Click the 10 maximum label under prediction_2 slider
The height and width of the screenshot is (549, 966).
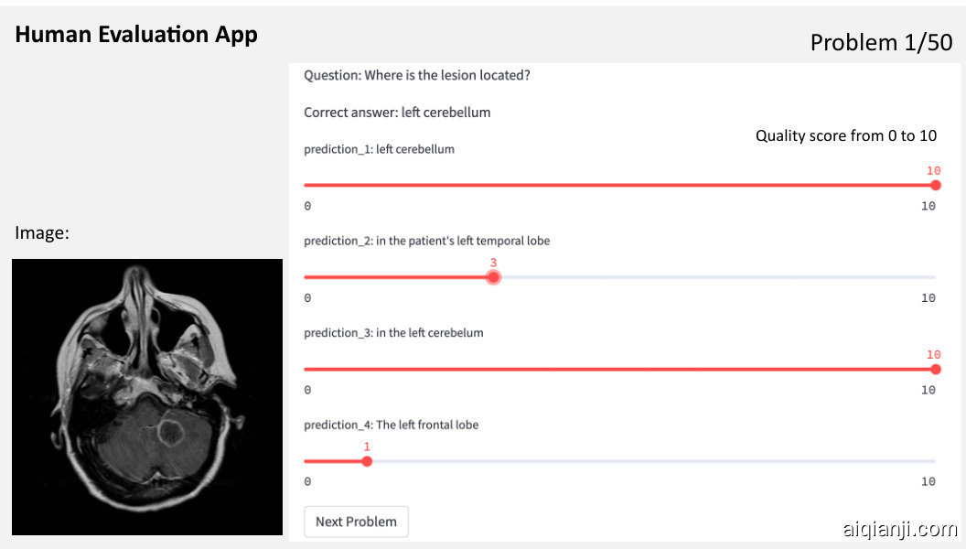(x=928, y=297)
